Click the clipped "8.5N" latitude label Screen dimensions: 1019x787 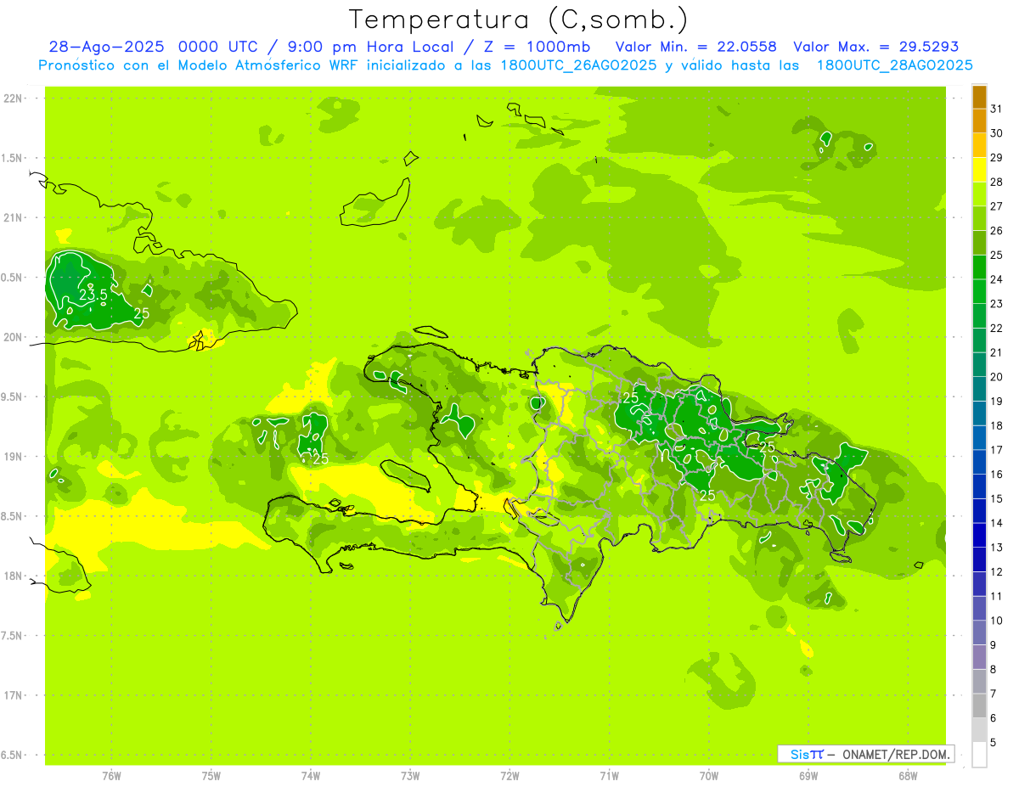(x=12, y=516)
